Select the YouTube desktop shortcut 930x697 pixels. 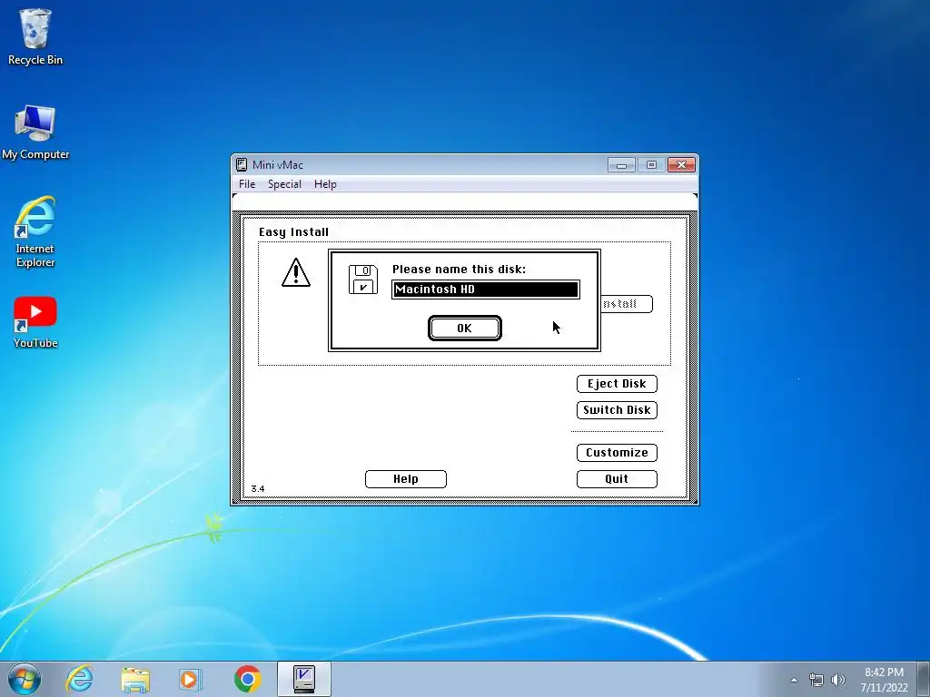[x=35, y=322]
